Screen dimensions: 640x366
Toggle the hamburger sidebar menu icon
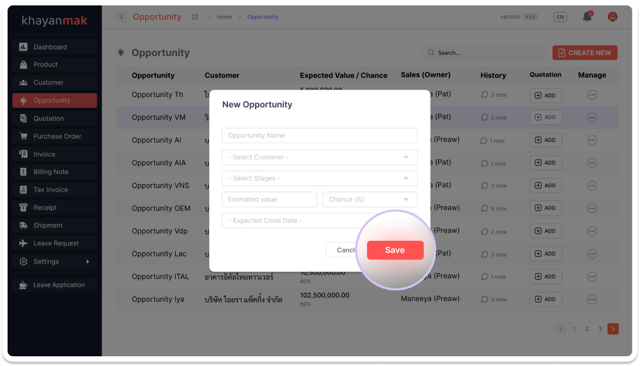tap(122, 17)
